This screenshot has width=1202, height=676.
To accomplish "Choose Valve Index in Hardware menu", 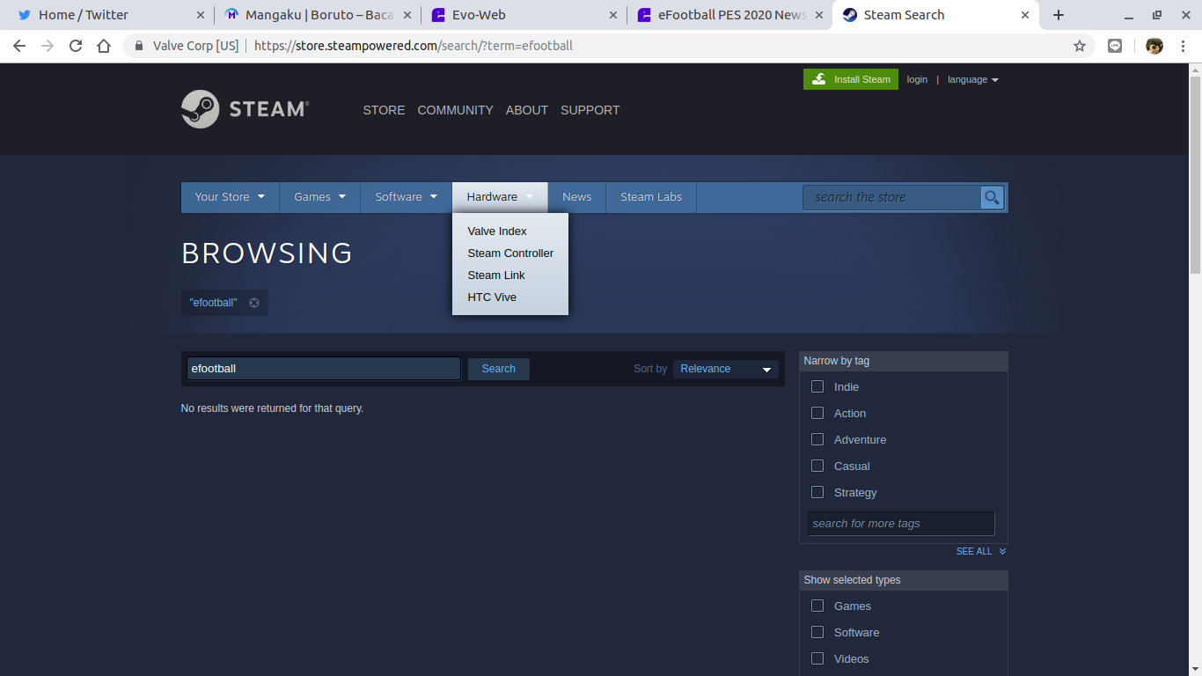I will coord(497,231).
